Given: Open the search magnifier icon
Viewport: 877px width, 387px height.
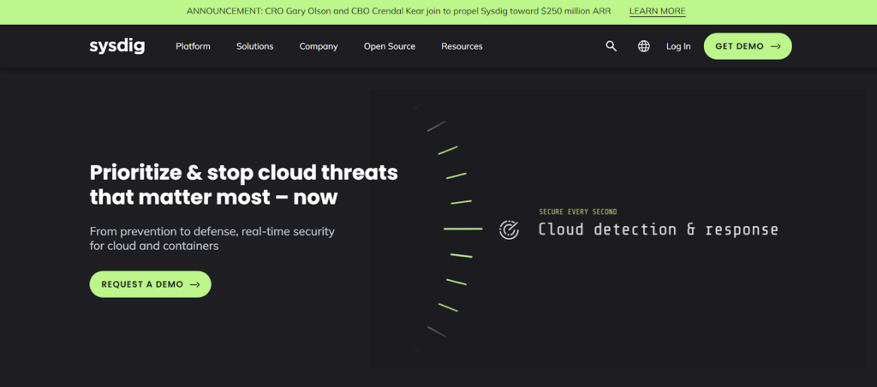Looking at the screenshot, I should (x=611, y=46).
